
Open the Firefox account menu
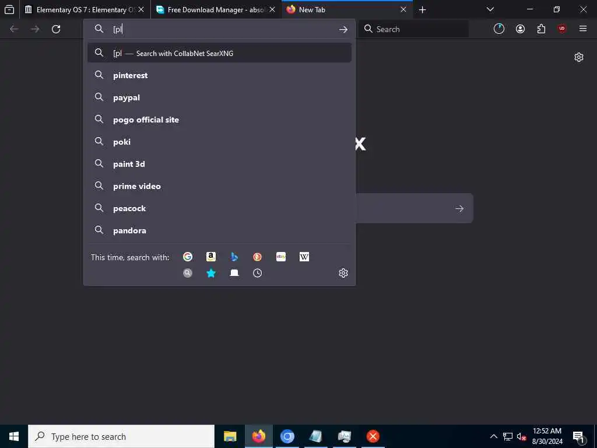[520, 29]
